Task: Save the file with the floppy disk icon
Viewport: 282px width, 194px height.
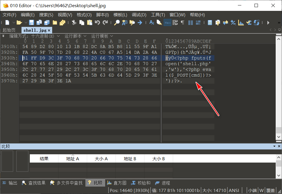Action: pos(32,22)
